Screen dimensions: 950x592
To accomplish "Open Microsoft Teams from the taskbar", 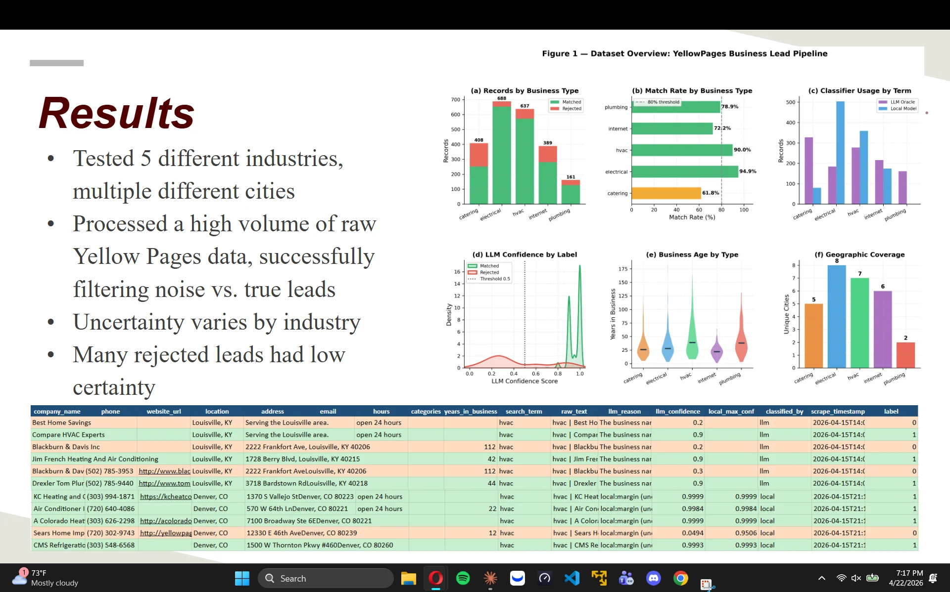I will pos(626,578).
